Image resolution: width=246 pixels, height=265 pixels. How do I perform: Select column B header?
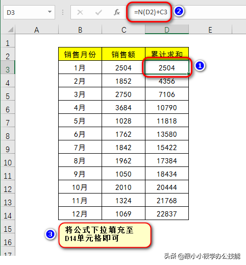click(80, 30)
